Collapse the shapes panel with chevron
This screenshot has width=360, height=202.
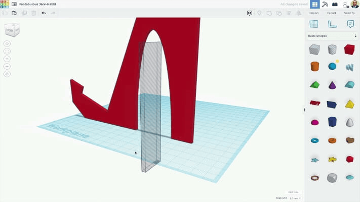(304, 110)
